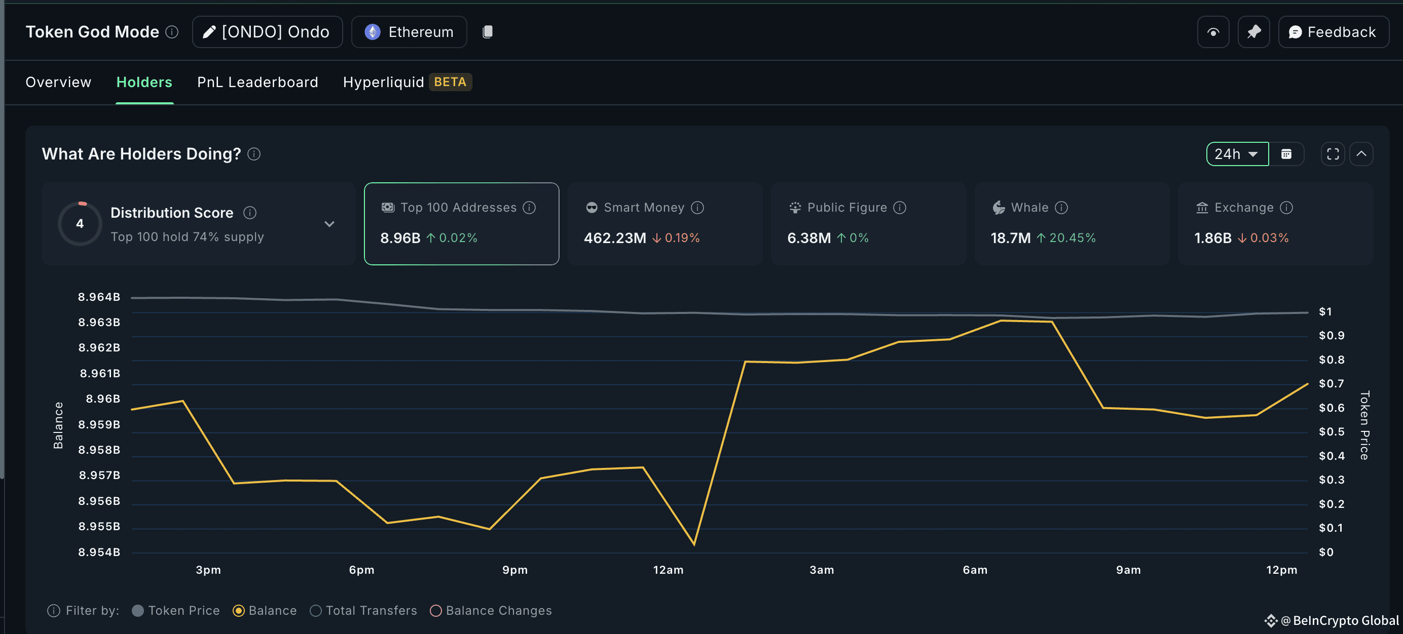1403x634 pixels.
Task: Click the BETA badge next to Hyperliquid
Action: coord(450,82)
